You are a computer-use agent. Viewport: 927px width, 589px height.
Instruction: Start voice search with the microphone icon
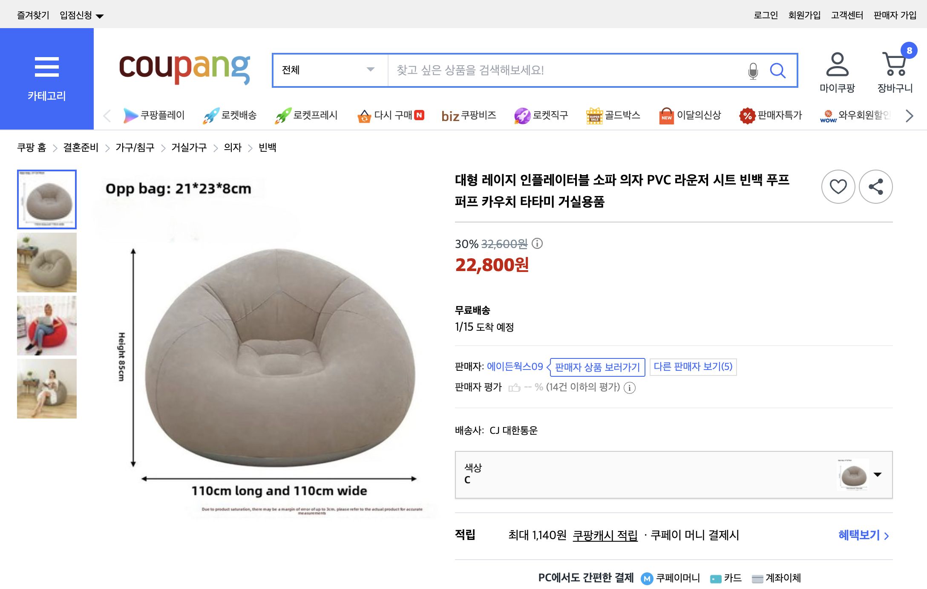[x=752, y=70]
